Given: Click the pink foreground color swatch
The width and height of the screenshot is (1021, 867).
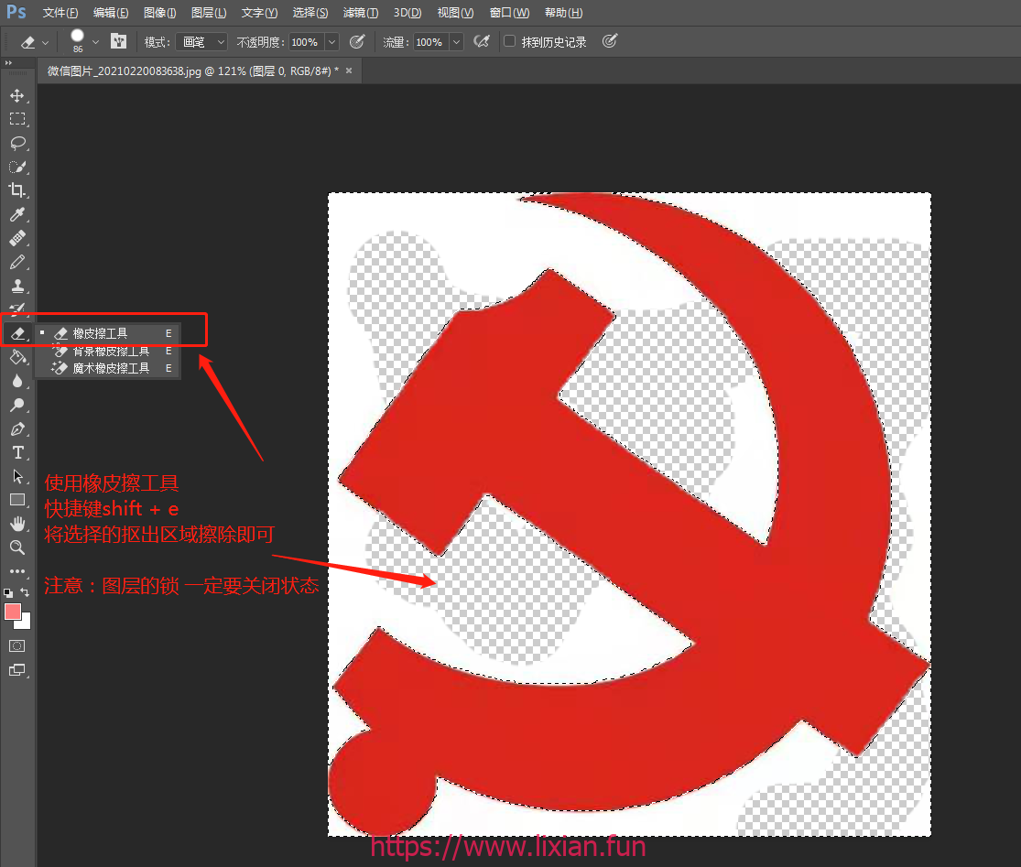Looking at the screenshot, I should pos(13,612).
